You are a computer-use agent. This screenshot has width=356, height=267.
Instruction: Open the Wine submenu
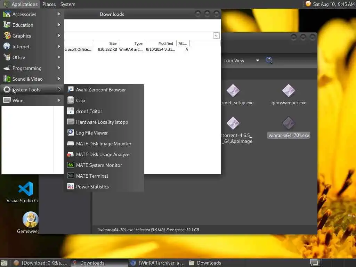click(32, 100)
